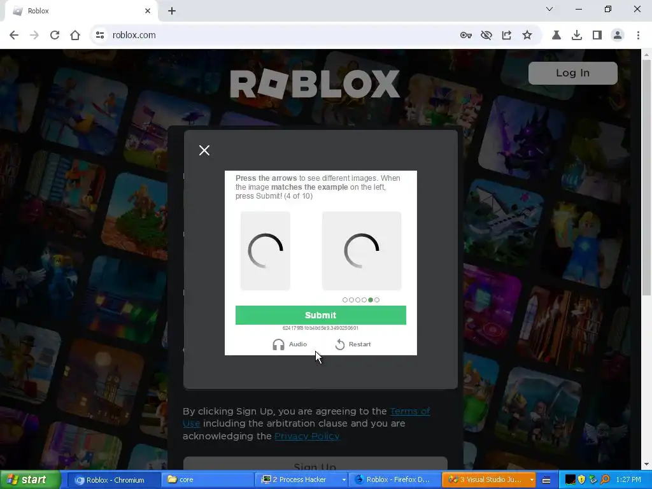Select the second image indicator dot

(x=351, y=300)
